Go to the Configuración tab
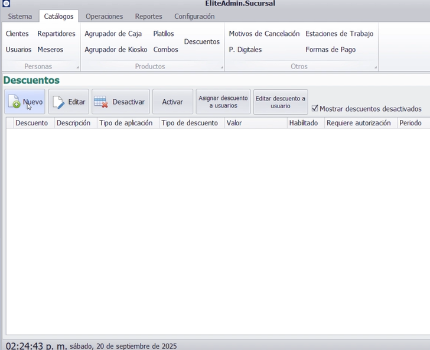The height and width of the screenshot is (350, 430). point(194,17)
